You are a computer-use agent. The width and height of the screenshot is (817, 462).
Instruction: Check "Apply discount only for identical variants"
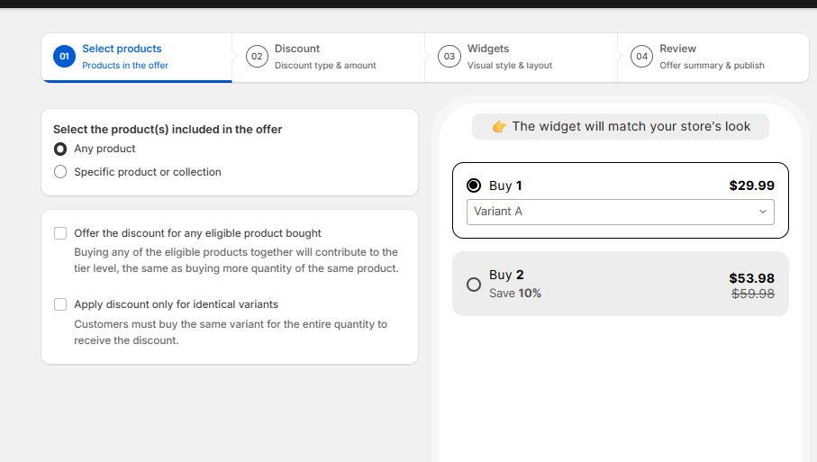pyautogui.click(x=60, y=304)
